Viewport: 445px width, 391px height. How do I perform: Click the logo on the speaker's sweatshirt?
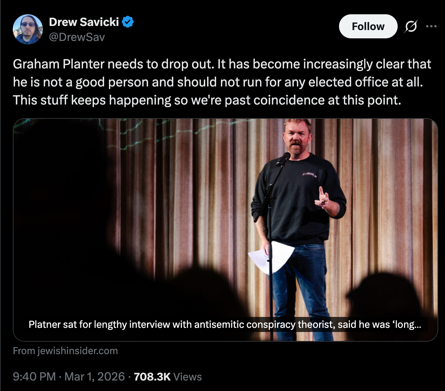[x=310, y=174]
